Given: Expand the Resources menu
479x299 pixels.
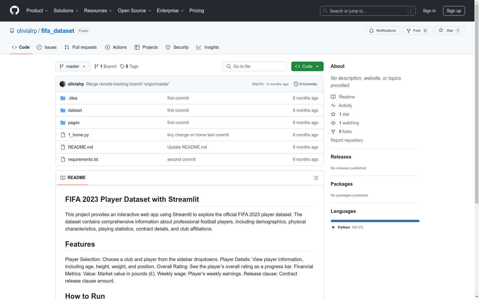Looking at the screenshot, I should click(x=98, y=11).
